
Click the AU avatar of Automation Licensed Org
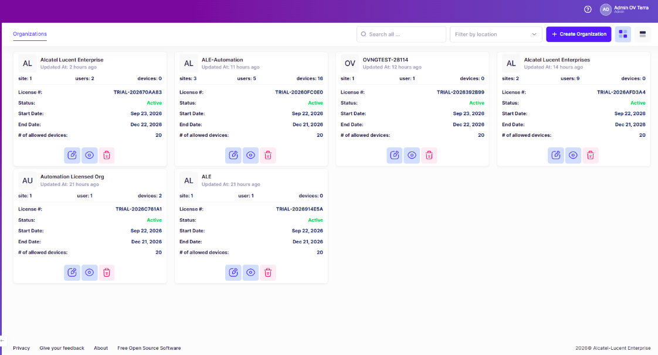(28, 181)
